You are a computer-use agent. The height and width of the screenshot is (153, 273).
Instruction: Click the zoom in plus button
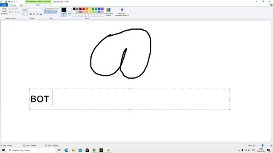pyautogui.click(x=271, y=145)
